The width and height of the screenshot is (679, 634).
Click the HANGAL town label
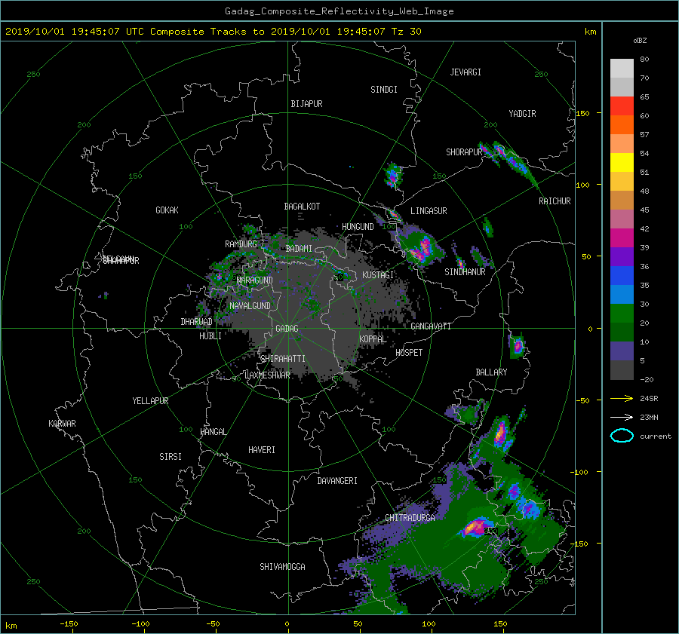[x=213, y=432]
